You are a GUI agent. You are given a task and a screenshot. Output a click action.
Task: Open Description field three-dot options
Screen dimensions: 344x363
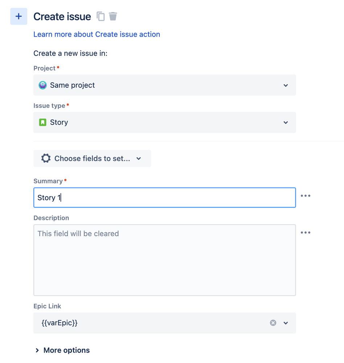(x=306, y=233)
